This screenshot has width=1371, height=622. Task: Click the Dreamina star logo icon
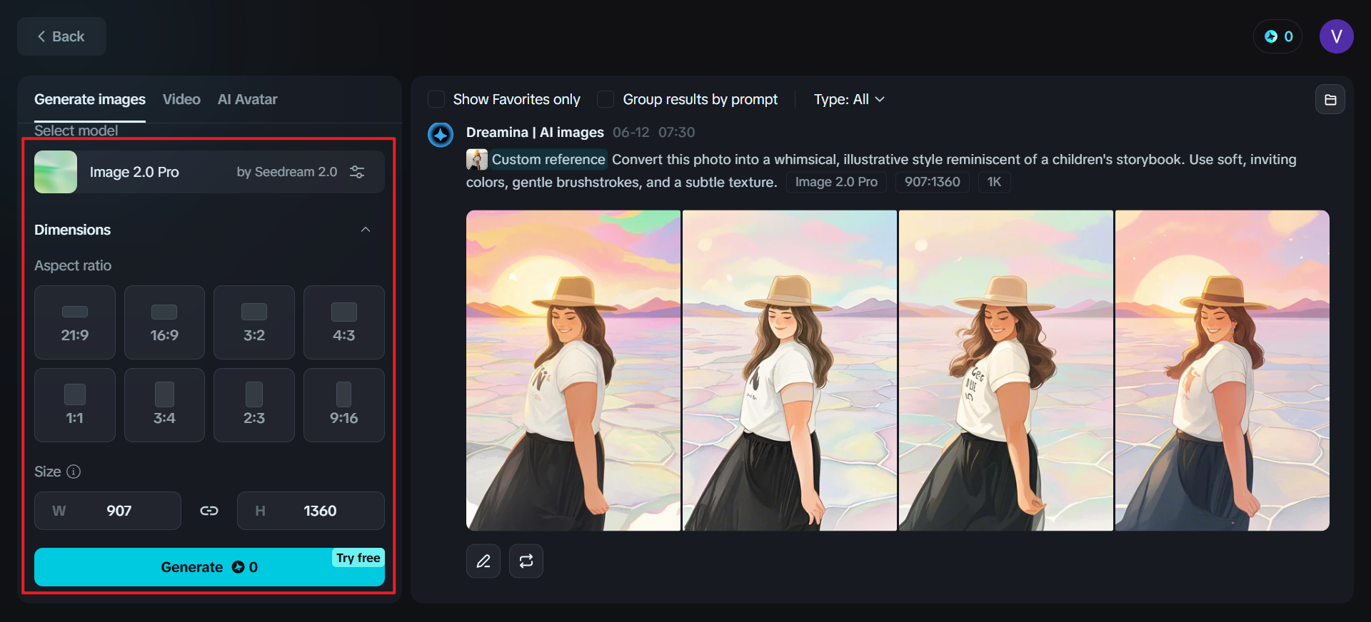(x=441, y=134)
